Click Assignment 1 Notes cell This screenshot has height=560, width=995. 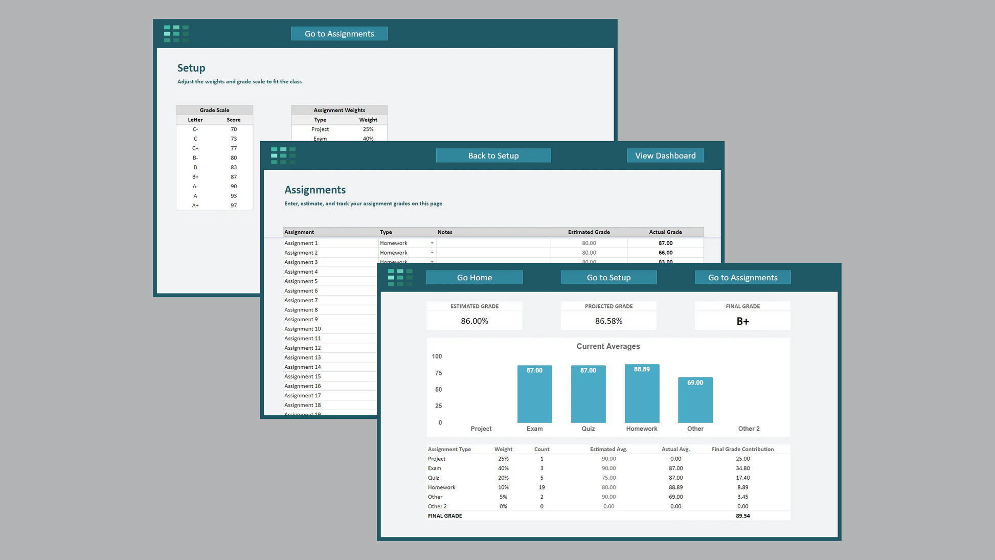[493, 243]
